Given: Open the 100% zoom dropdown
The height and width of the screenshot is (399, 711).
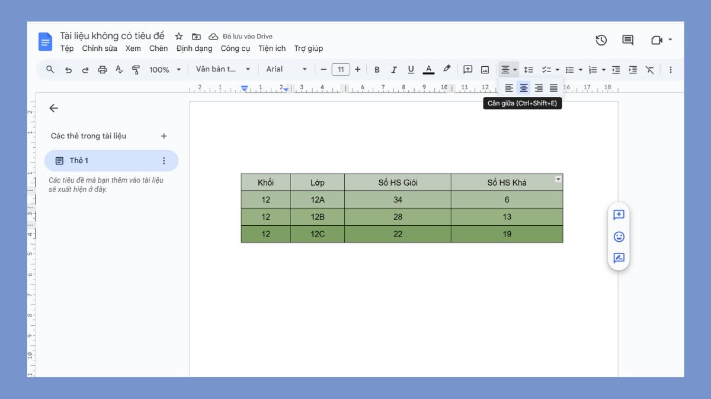Looking at the screenshot, I should pos(165,70).
